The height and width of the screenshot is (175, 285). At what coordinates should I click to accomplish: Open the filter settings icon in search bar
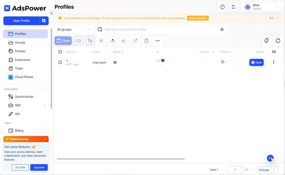point(222,29)
